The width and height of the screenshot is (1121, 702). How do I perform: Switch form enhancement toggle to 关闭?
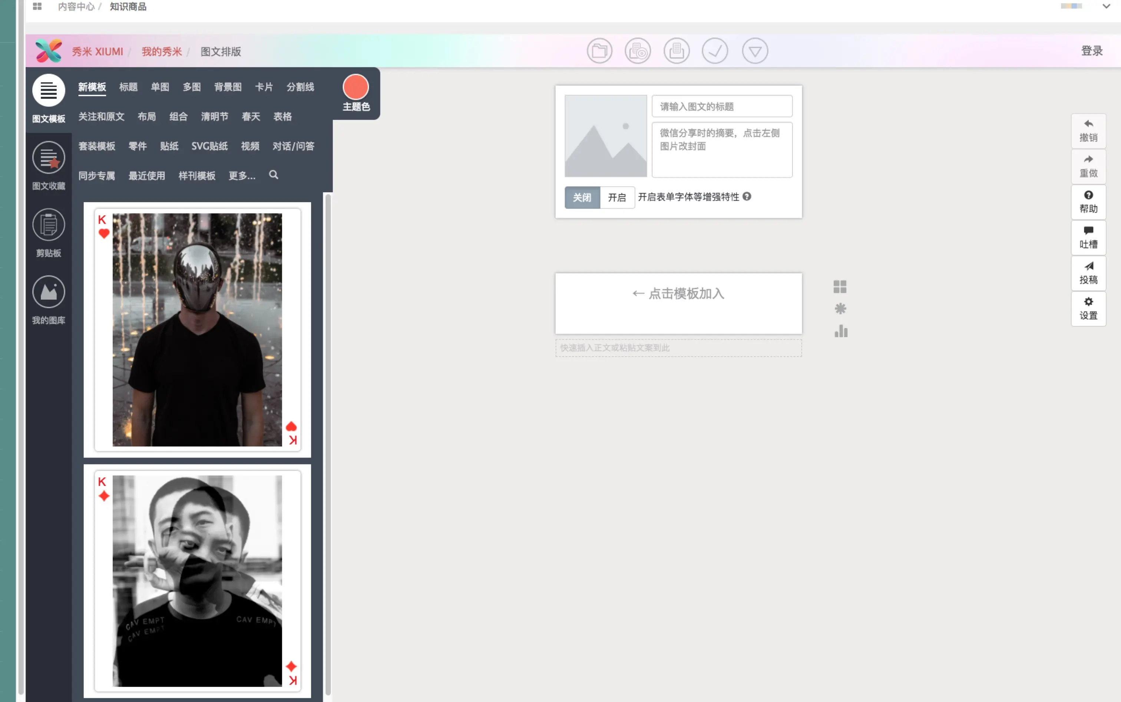tap(582, 197)
